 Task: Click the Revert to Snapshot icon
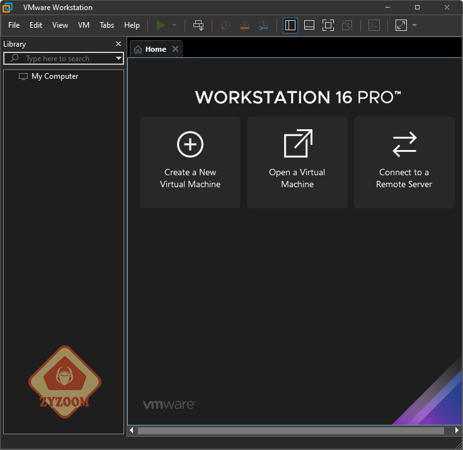[x=244, y=25]
